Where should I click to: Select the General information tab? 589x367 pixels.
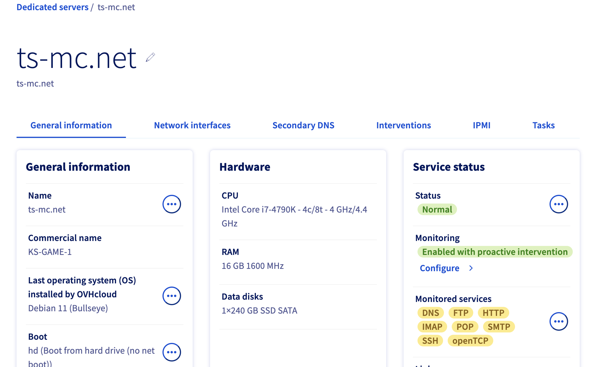click(71, 125)
